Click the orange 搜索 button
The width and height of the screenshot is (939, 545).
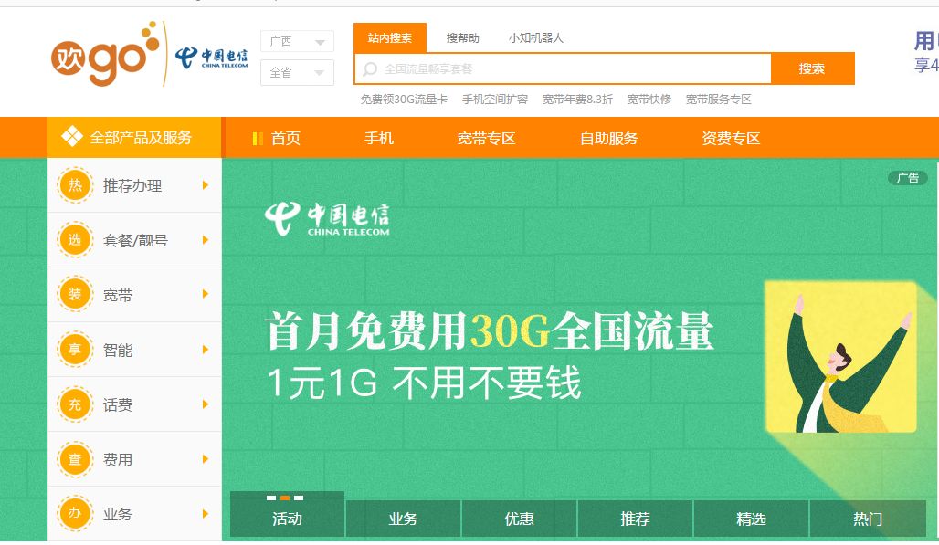(812, 68)
